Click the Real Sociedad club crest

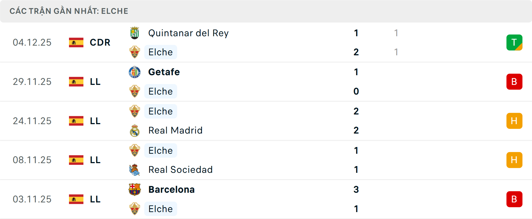pos(135,170)
